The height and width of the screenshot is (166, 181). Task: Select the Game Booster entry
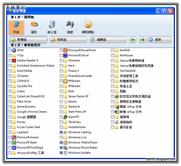point(26,106)
